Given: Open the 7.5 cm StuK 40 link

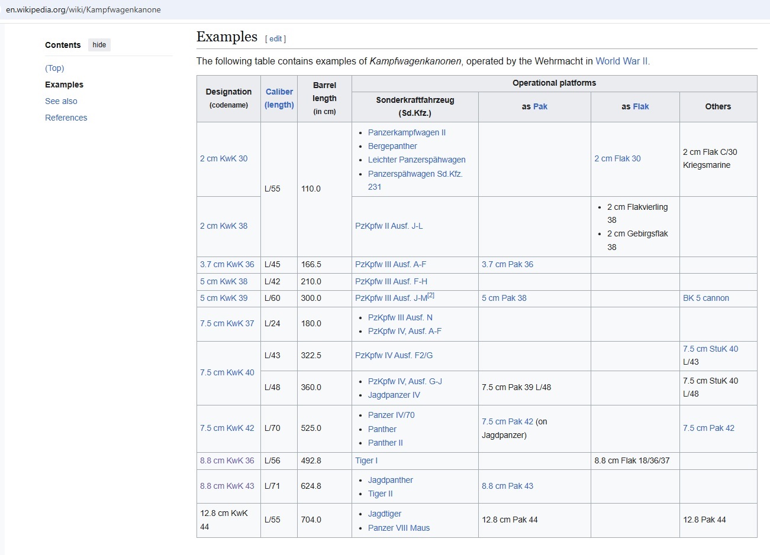Looking at the screenshot, I should pyautogui.click(x=710, y=349).
